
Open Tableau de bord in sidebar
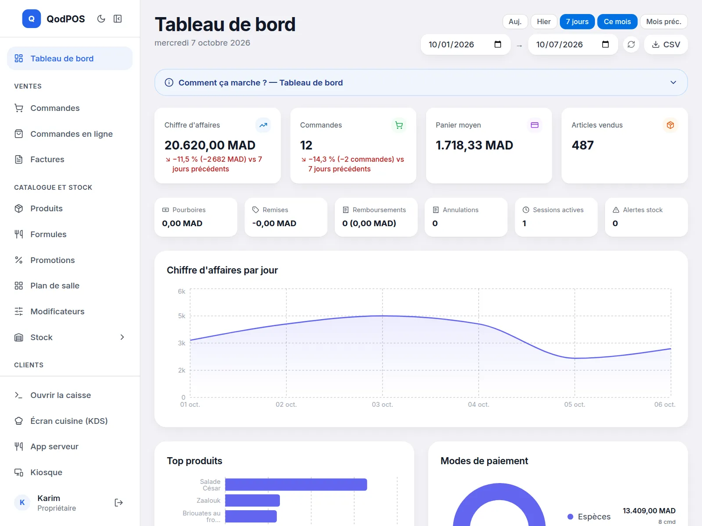coord(70,58)
